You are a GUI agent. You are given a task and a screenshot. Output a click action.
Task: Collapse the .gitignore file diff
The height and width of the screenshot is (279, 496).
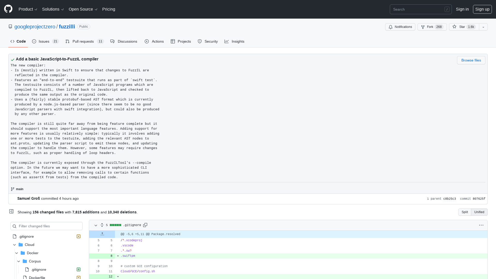click(x=96, y=225)
